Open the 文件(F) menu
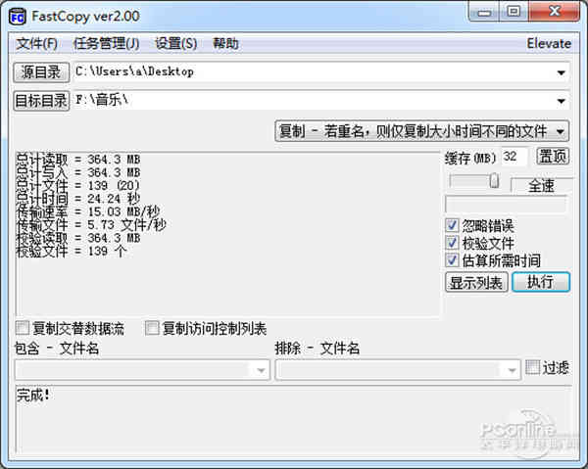Screen dimensions: 588x469 tap(37, 43)
